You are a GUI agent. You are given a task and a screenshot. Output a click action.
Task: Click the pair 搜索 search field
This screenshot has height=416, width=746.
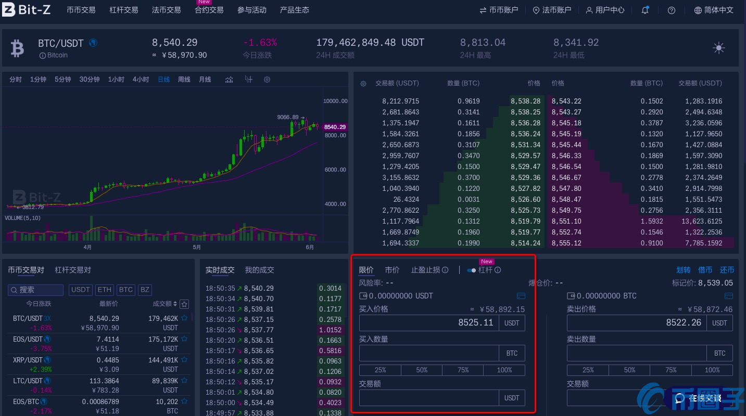point(35,290)
